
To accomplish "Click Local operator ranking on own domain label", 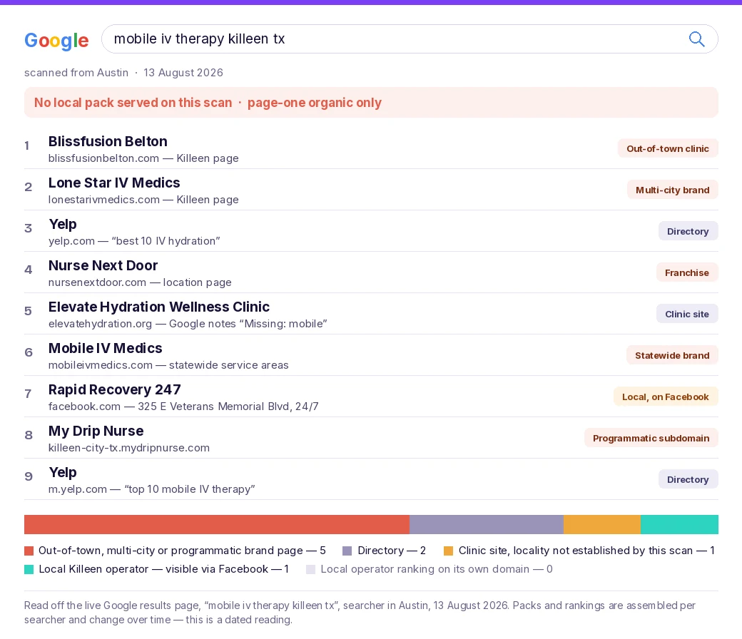I will pos(437,569).
